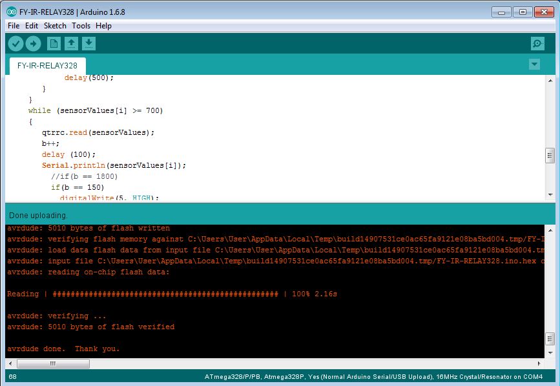
Task: Open the Serial Monitor magnifier icon
Action: point(537,44)
